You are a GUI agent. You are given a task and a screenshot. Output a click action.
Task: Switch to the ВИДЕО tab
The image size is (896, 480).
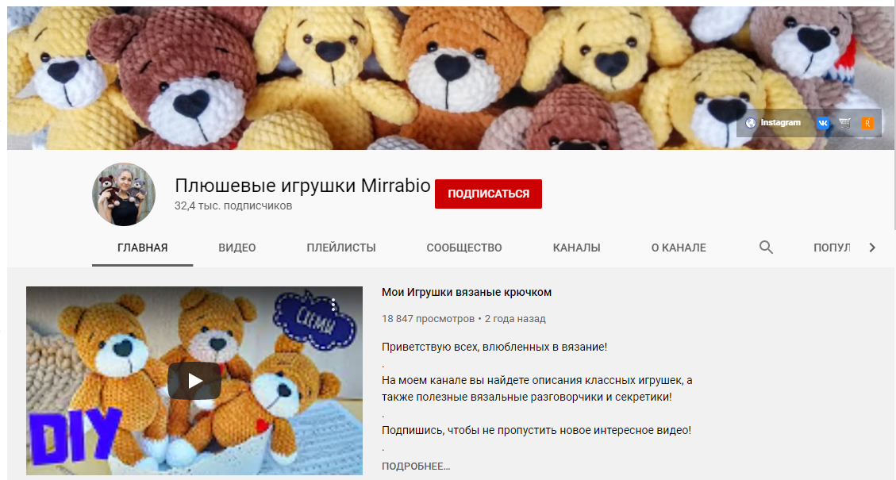(237, 248)
